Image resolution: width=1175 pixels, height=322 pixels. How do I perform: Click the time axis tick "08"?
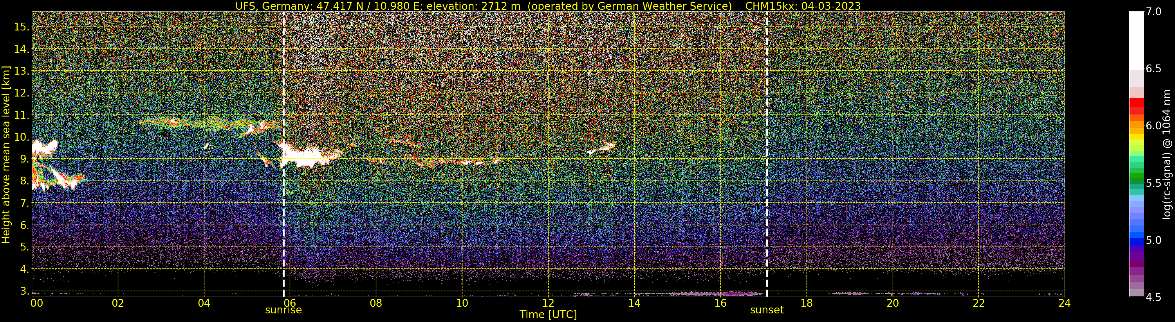click(x=376, y=303)
